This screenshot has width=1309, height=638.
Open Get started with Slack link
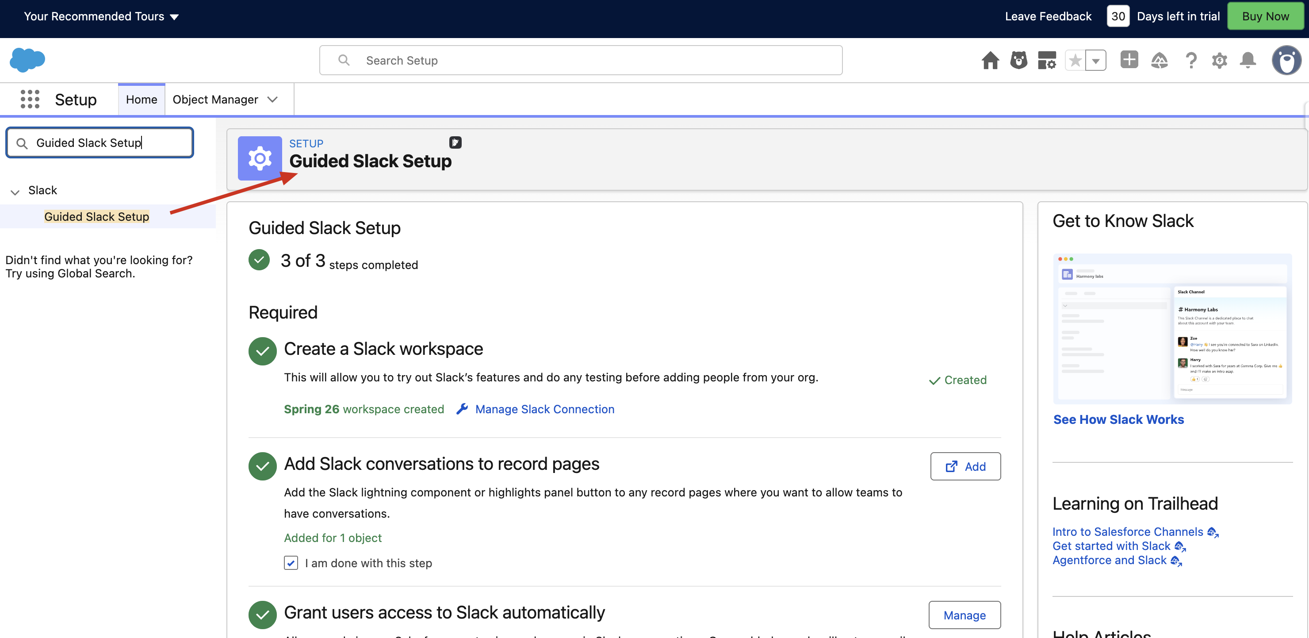pyautogui.click(x=1111, y=546)
